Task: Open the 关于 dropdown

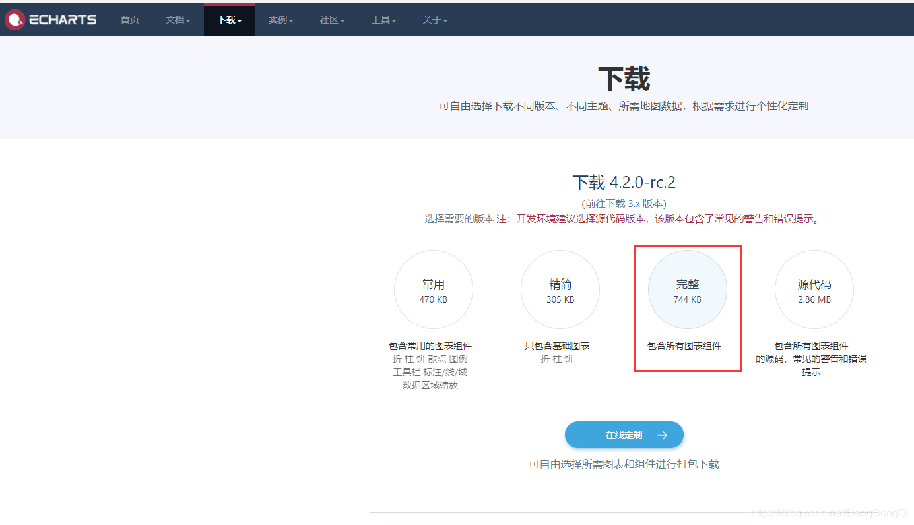Action: click(x=436, y=20)
